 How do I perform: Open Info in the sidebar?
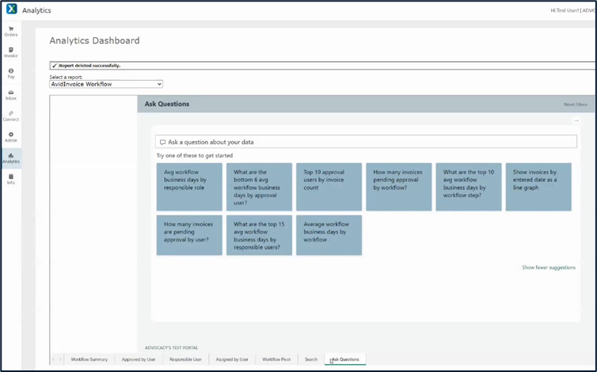tap(11, 180)
